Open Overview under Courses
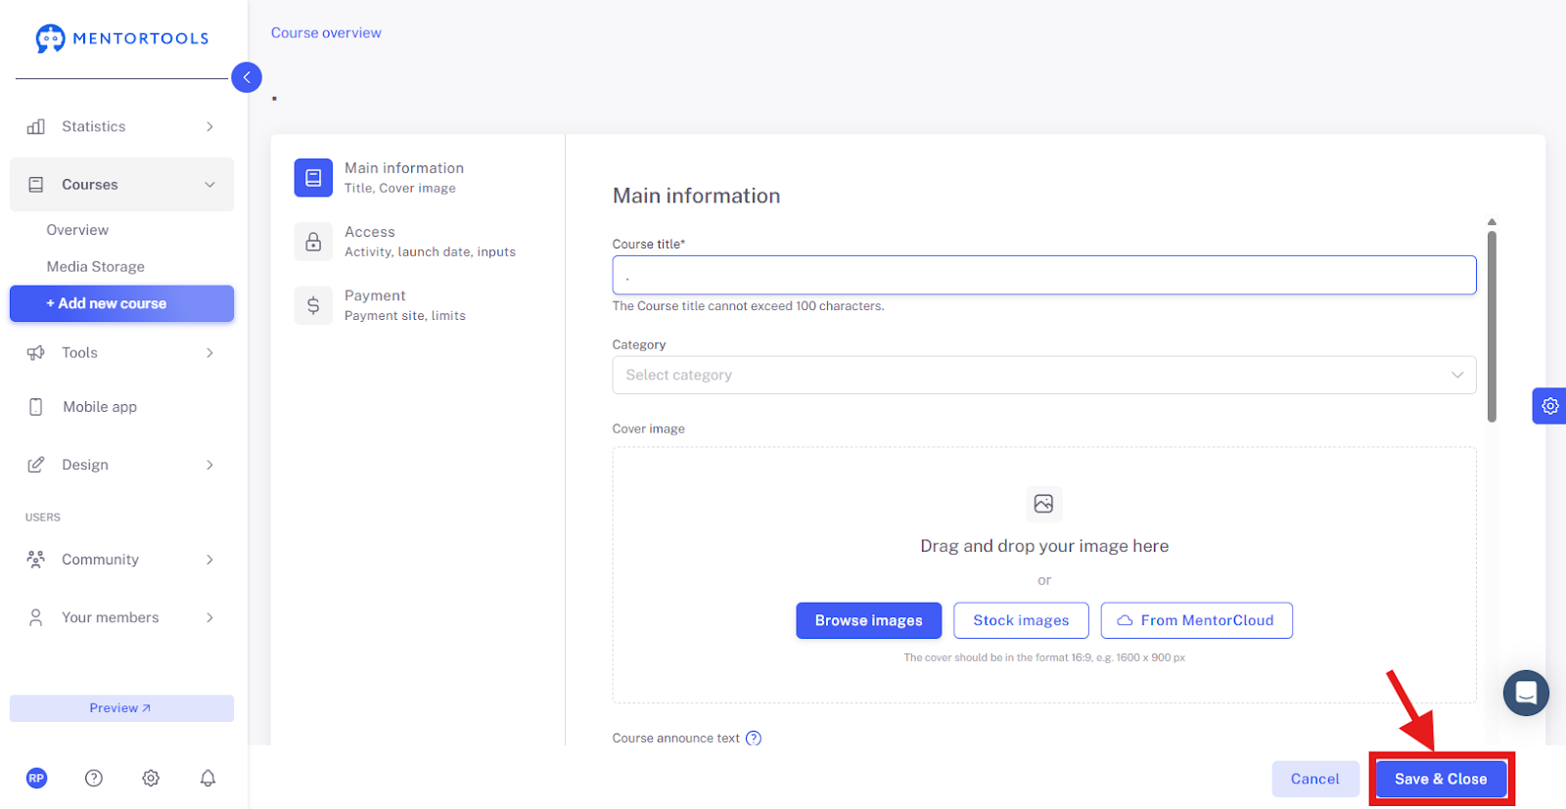This screenshot has width=1566, height=809. (77, 230)
